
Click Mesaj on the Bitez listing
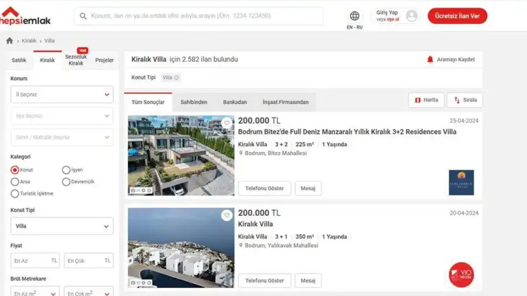pyautogui.click(x=308, y=189)
